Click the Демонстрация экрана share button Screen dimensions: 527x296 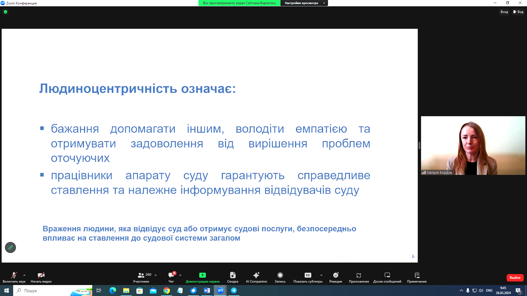[203, 277]
